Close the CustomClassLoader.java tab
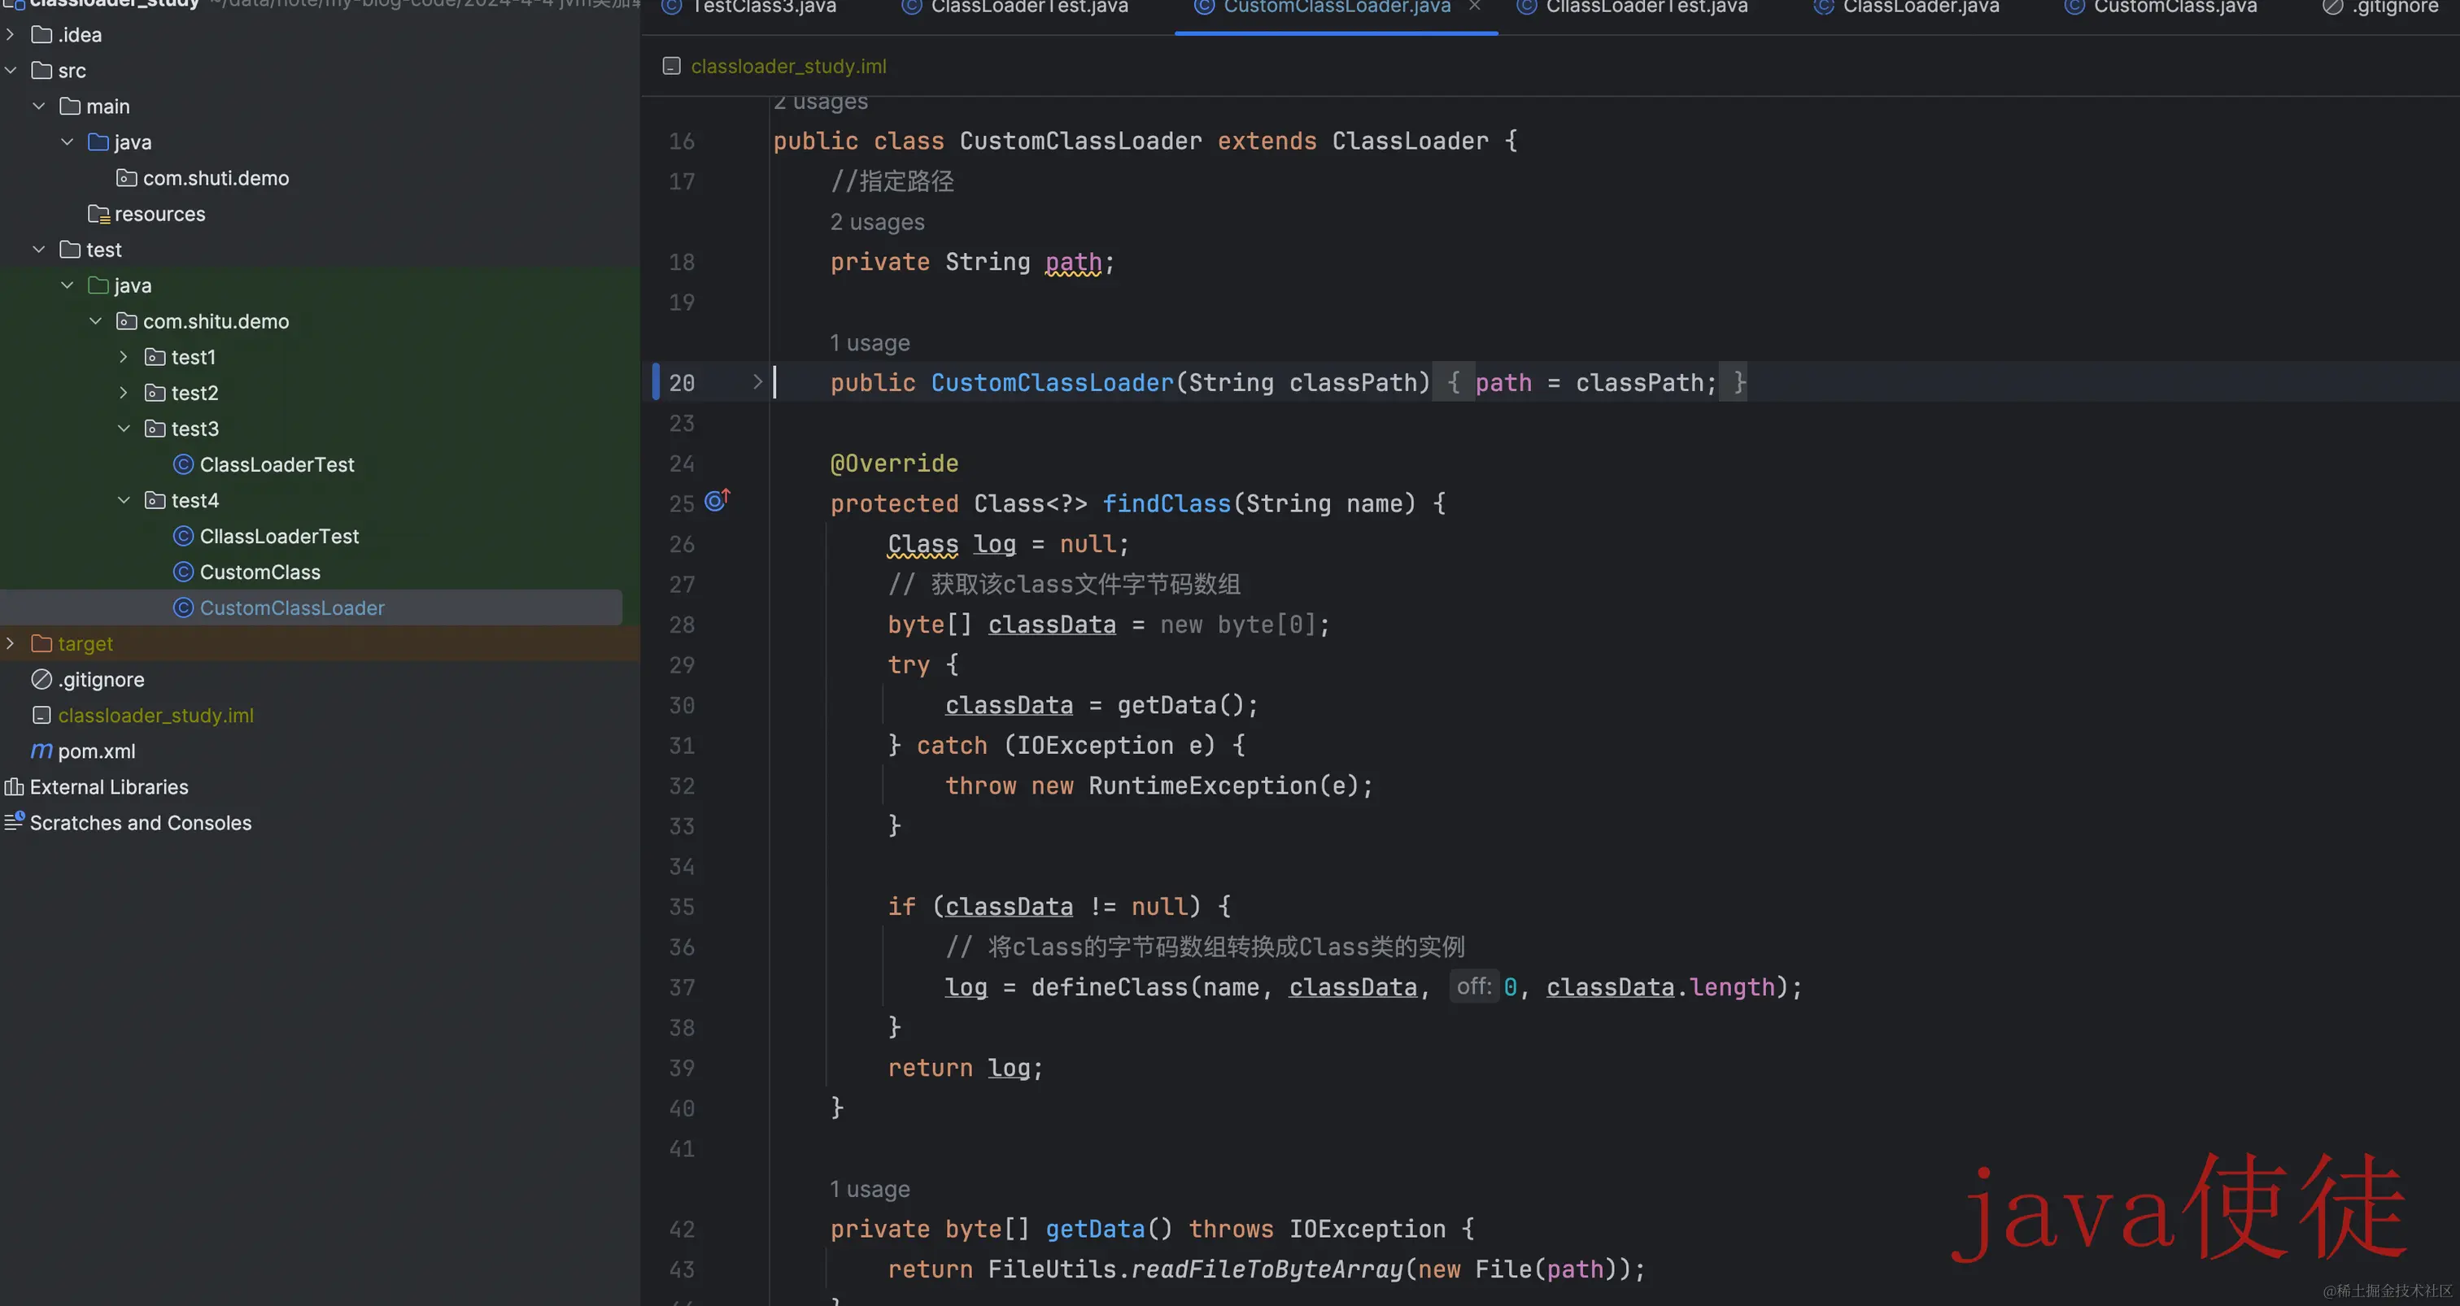 click(x=1475, y=7)
